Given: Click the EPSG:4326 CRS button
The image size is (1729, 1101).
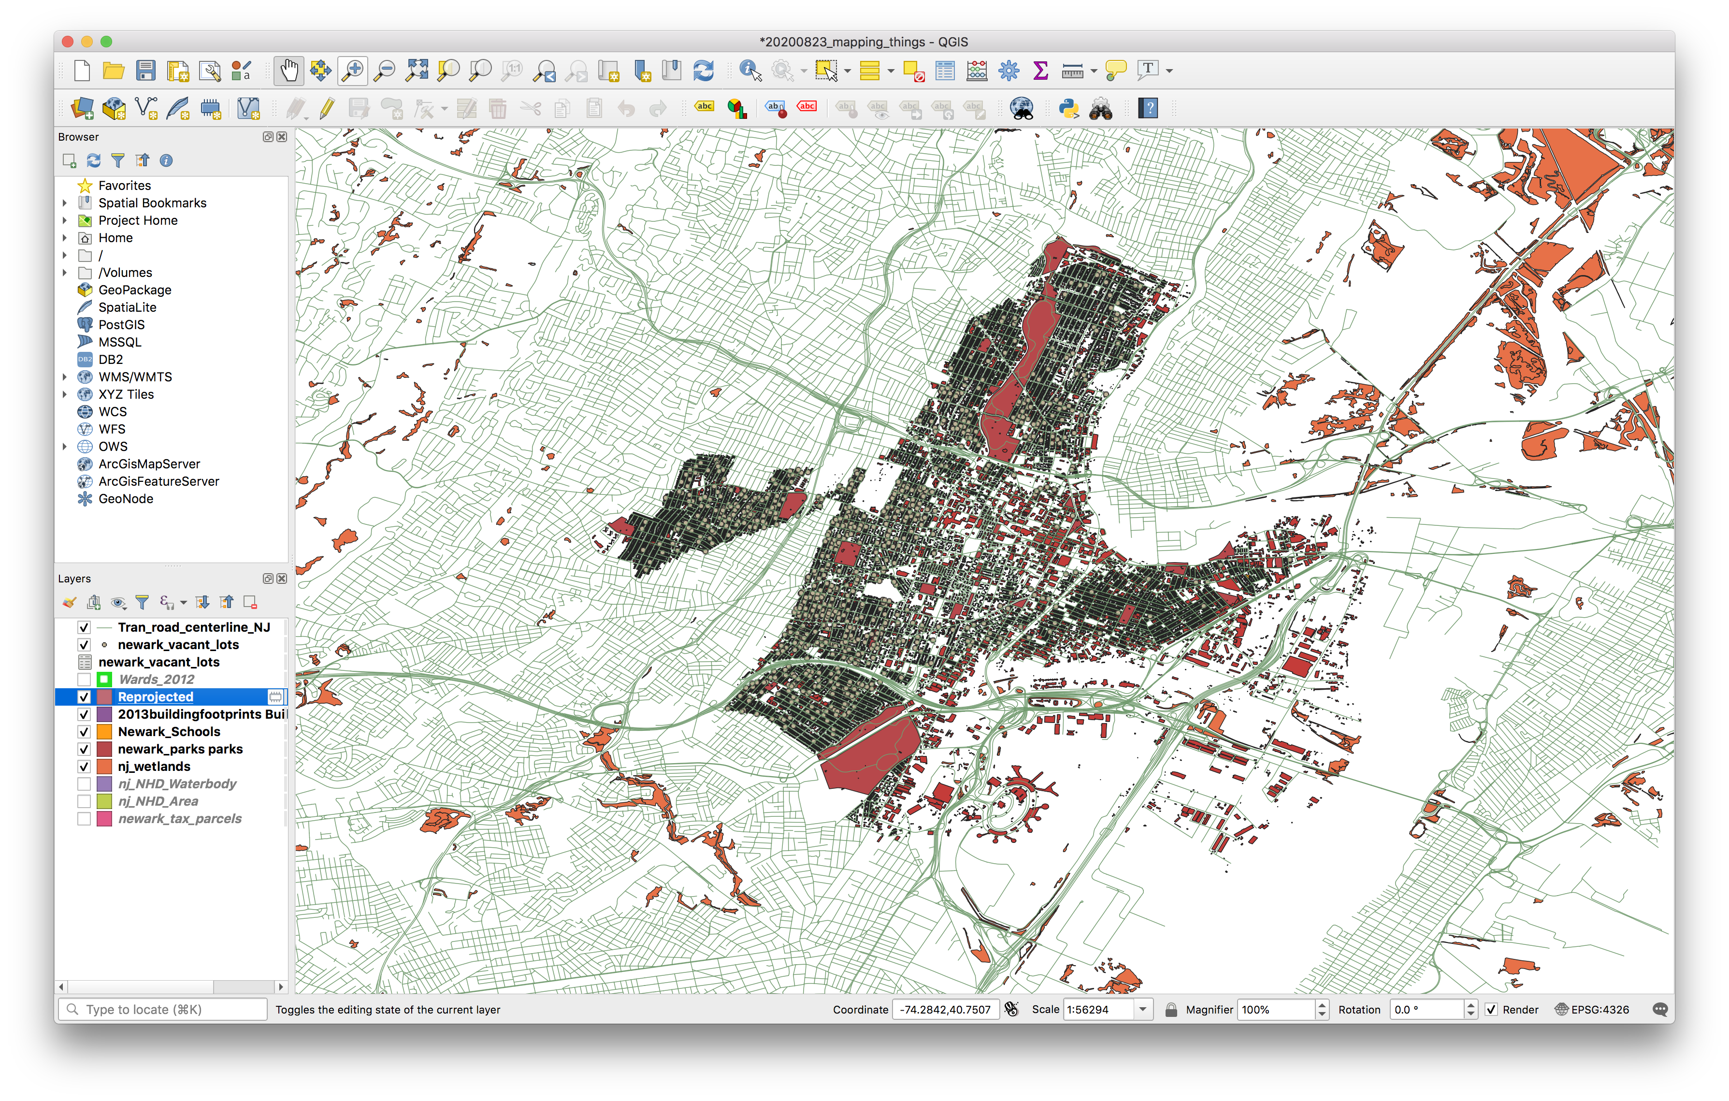Looking at the screenshot, I should pos(1592,1009).
